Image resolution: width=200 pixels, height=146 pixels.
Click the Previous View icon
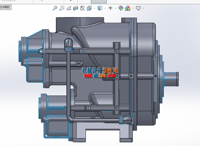pyautogui.click(x=69, y=8)
